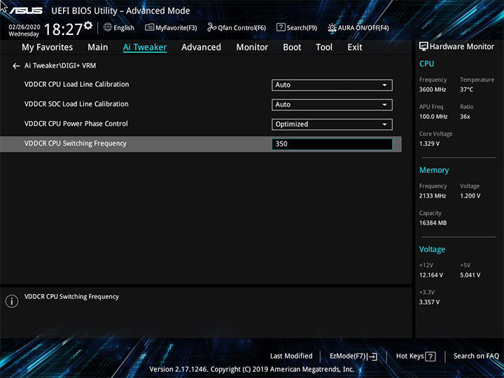Click Search on FAQ link
The height and width of the screenshot is (378, 504).
pyautogui.click(x=476, y=356)
